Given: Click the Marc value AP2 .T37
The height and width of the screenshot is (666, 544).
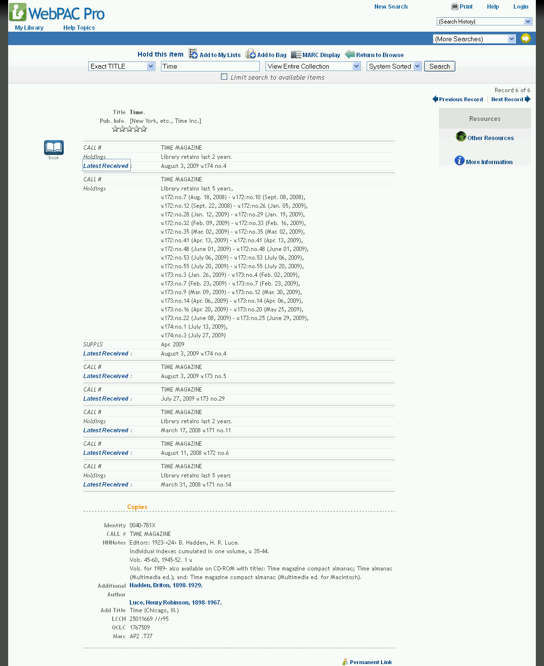Looking at the screenshot, I should click(141, 636).
